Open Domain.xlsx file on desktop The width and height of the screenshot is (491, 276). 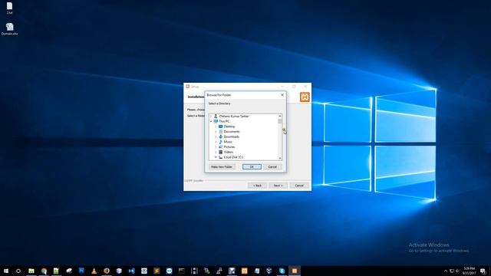click(x=9, y=29)
